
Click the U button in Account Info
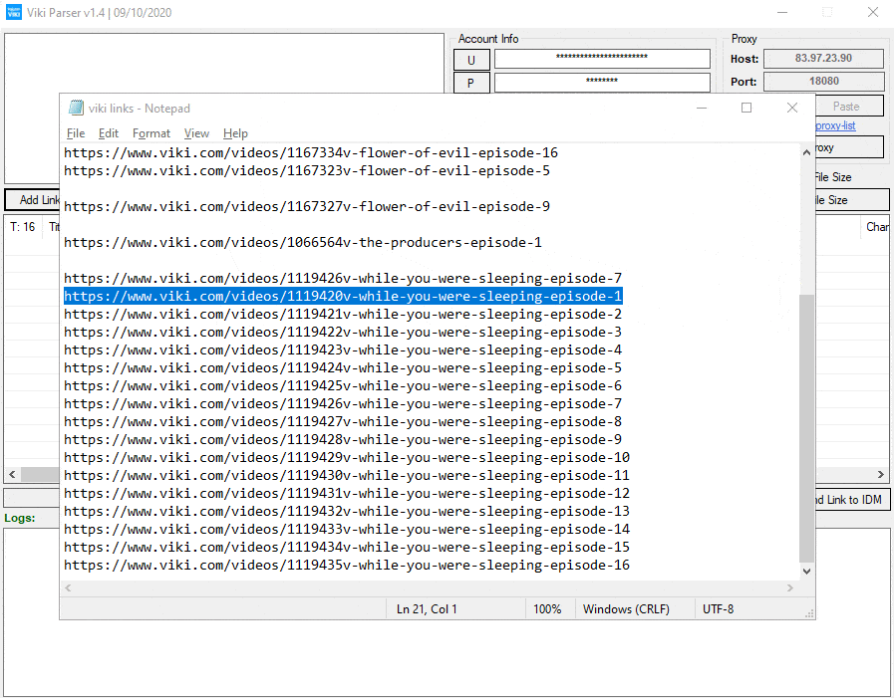[471, 60]
